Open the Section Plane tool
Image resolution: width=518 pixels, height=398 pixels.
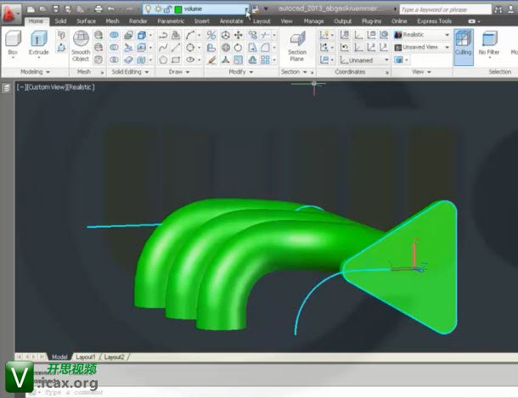pos(297,44)
